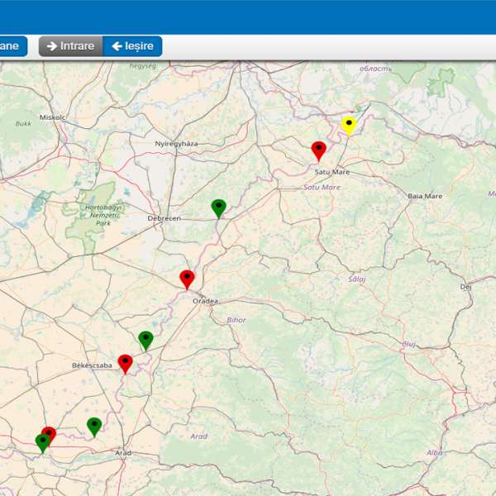This screenshot has height=496, width=496.
Task: Open the green marker overlapping the red one
Action: pyautogui.click(x=43, y=443)
